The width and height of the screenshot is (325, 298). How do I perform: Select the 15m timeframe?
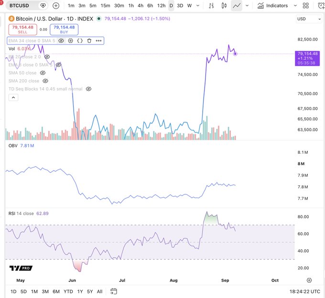click(x=105, y=6)
